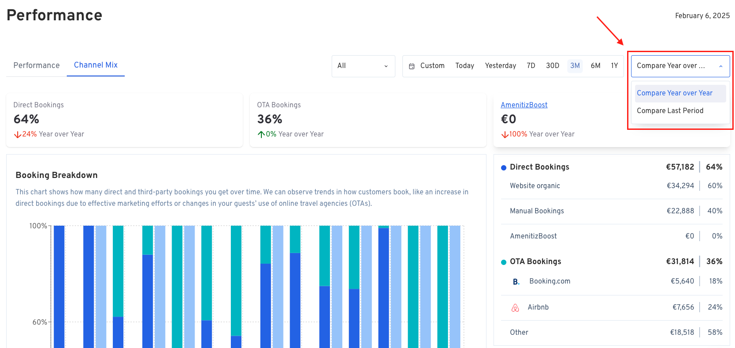Click the Booking Breakdown title
735x348 pixels.
[57, 175]
